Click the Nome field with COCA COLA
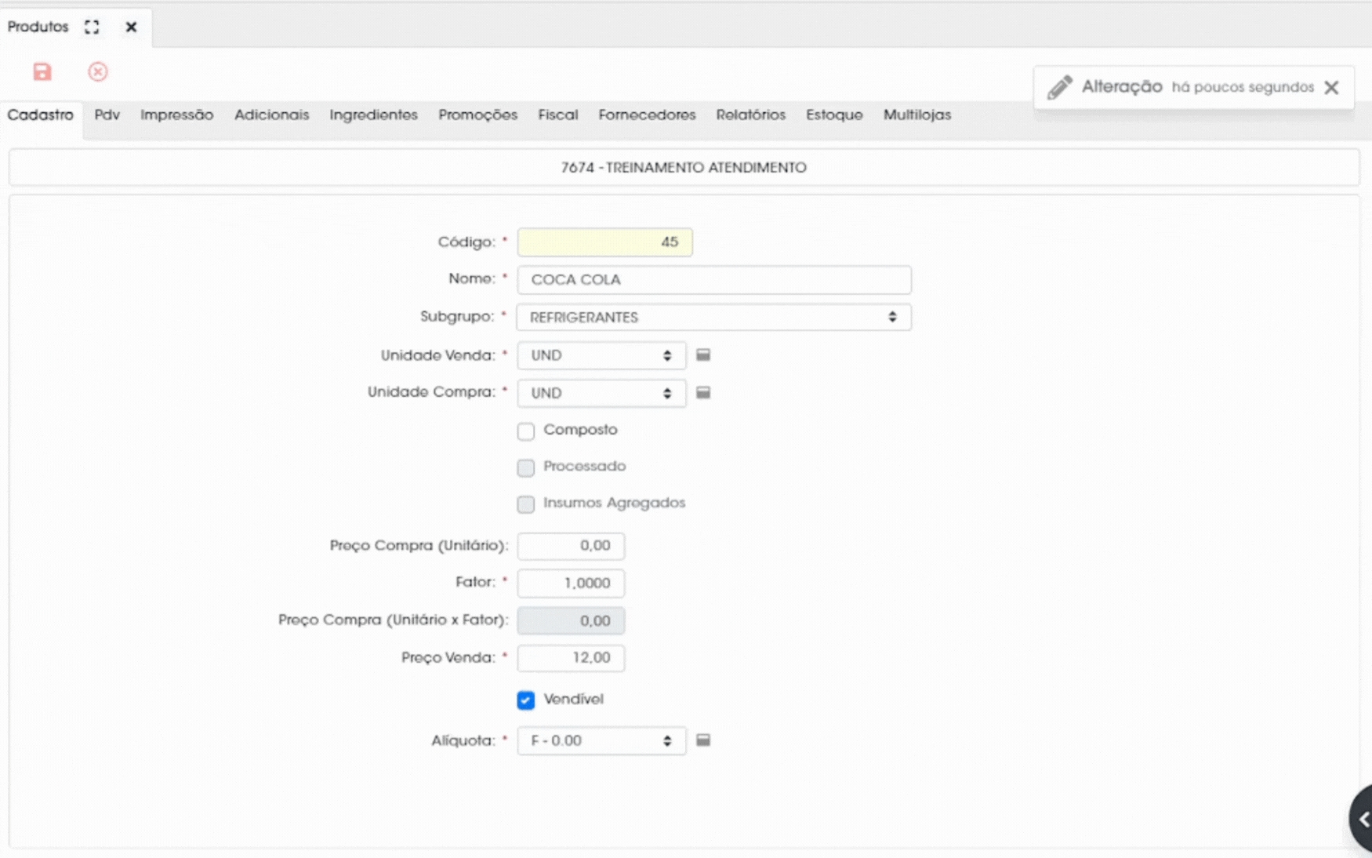The height and width of the screenshot is (858, 1372). [x=714, y=280]
